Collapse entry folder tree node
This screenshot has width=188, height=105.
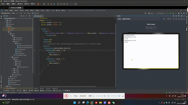click(5, 26)
